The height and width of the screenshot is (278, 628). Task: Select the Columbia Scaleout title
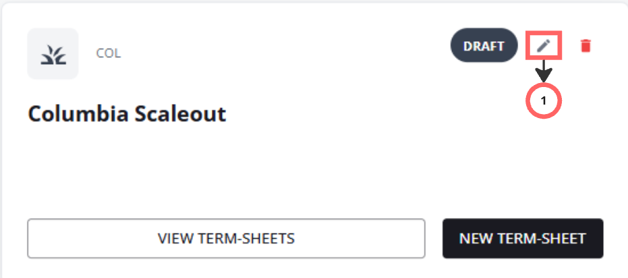pyautogui.click(x=127, y=114)
